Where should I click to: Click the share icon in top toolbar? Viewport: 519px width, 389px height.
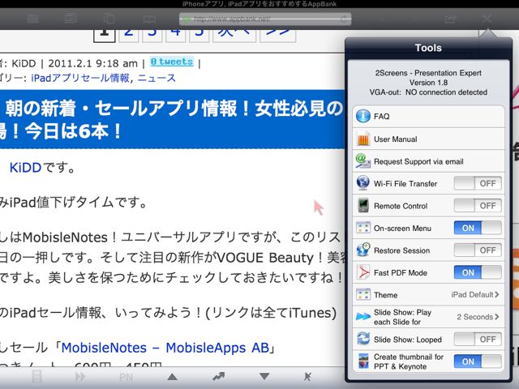[450, 19]
